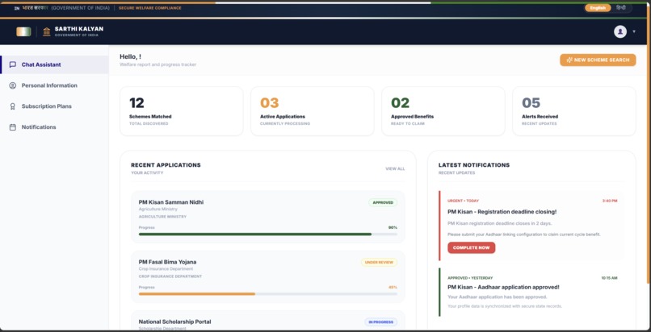Click the Subscription Plans badge icon
The width and height of the screenshot is (651, 332).
(12, 106)
